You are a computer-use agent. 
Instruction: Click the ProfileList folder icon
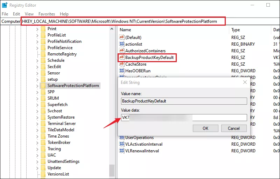(x=43, y=35)
